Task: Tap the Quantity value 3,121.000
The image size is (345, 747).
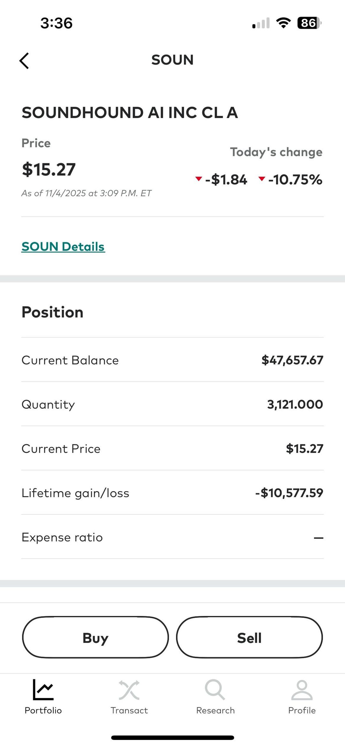Action: coord(295,404)
